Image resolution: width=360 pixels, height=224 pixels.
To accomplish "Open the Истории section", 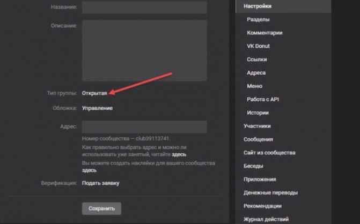I will (x=258, y=113).
